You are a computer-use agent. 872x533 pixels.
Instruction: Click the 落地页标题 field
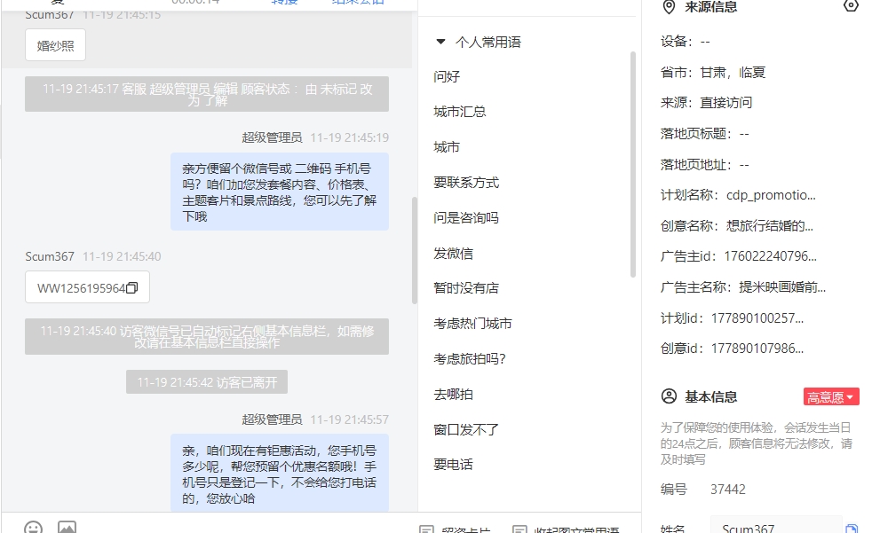point(705,134)
